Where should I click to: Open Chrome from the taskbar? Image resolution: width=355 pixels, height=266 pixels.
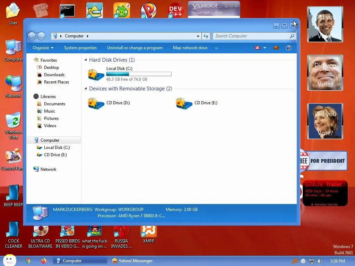click(x=28, y=261)
